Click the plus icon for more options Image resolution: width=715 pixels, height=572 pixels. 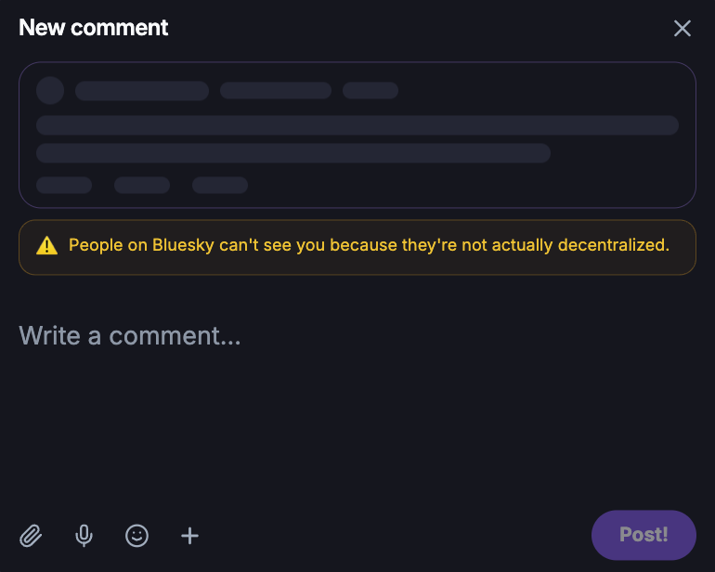(x=189, y=536)
